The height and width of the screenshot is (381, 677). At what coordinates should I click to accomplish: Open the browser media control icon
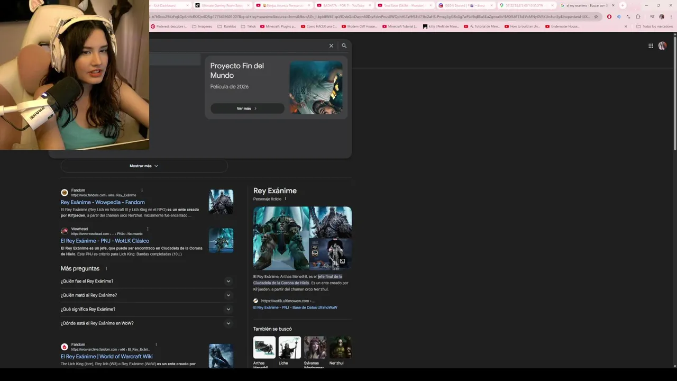coord(651,16)
